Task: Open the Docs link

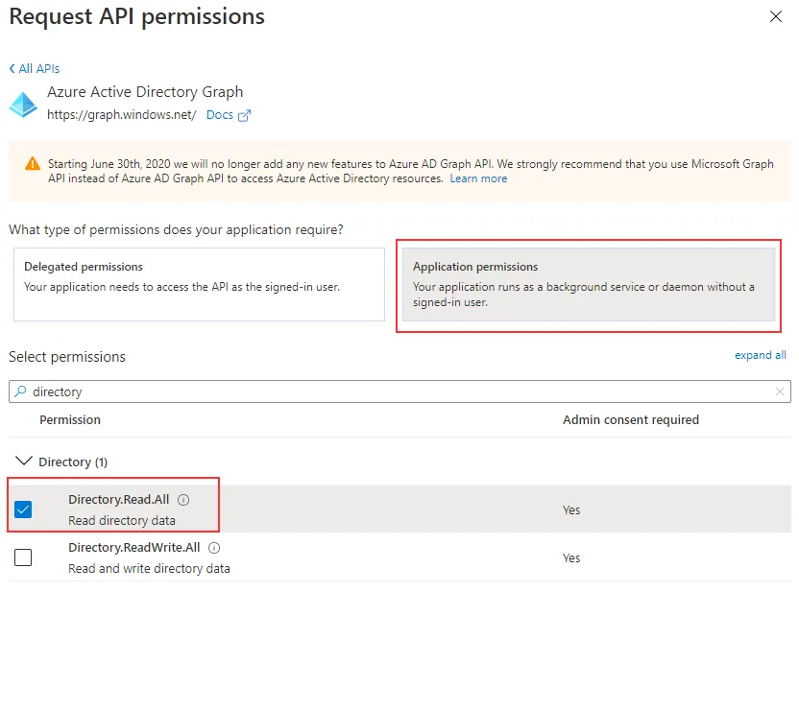Action: [x=219, y=115]
